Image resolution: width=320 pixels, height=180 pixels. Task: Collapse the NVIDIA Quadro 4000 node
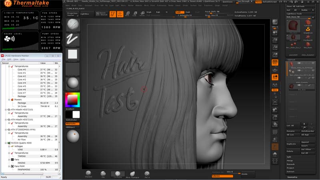click(5, 143)
